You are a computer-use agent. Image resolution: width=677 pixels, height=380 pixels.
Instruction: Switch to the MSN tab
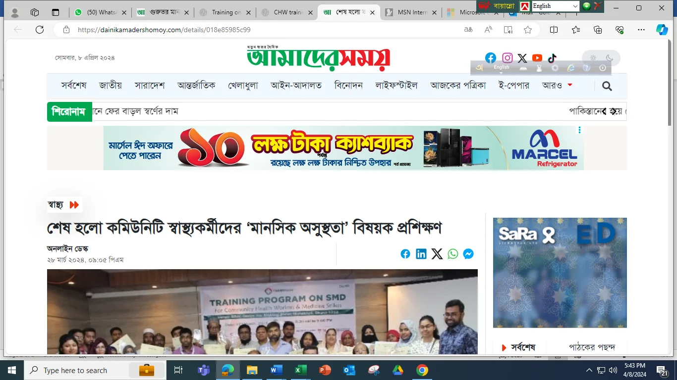[411, 12]
